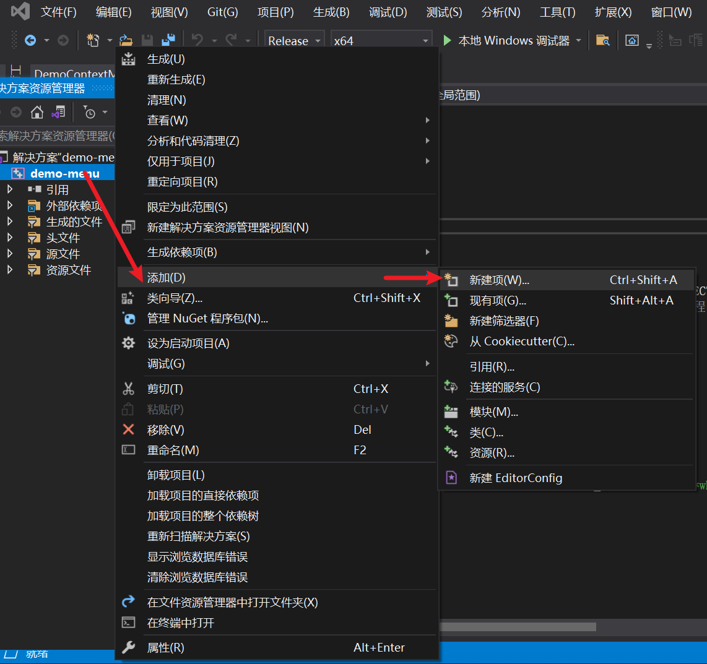Click the 新建筛选器(F) folder icon
The width and height of the screenshot is (707, 664).
(451, 321)
